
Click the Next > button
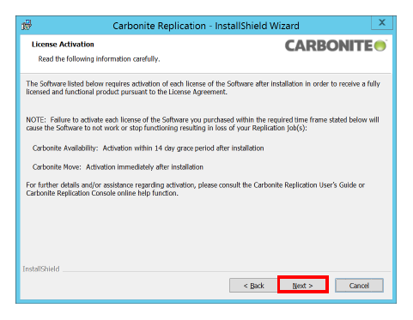pyautogui.click(x=302, y=285)
